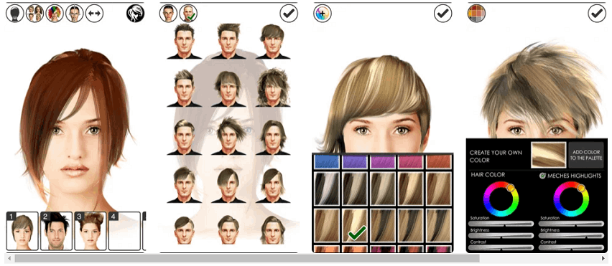Screen dimensions: 612x266
Task: Adjust the Saturation slider under Hair Color
Action: point(501,224)
